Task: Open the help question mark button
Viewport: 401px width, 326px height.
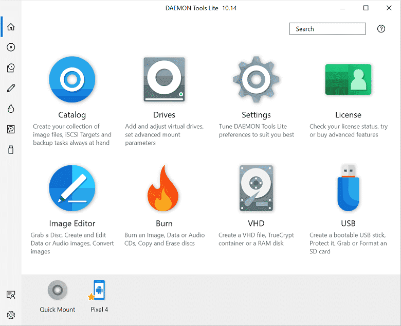Action: tap(381, 29)
